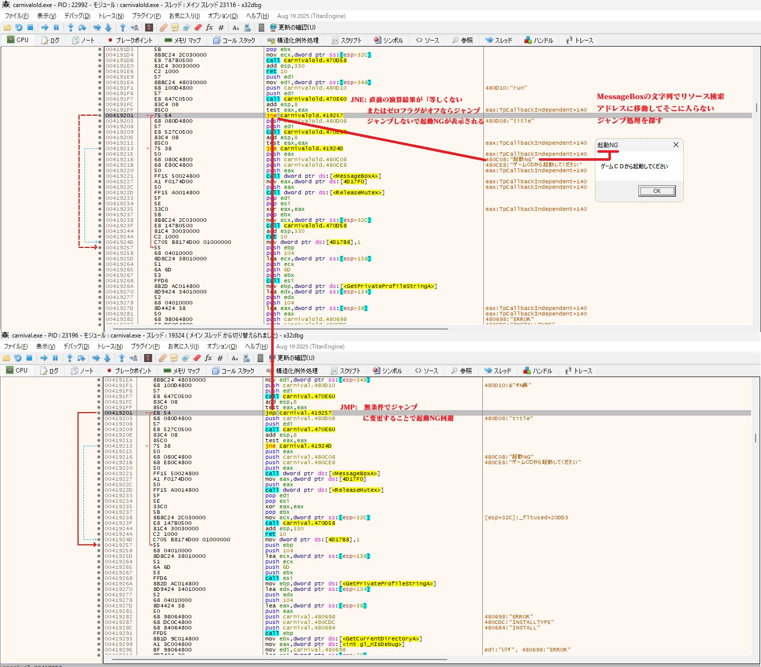
Task: Open Patches via bandage icon in carnival.exe
Action: tap(162, 358)
